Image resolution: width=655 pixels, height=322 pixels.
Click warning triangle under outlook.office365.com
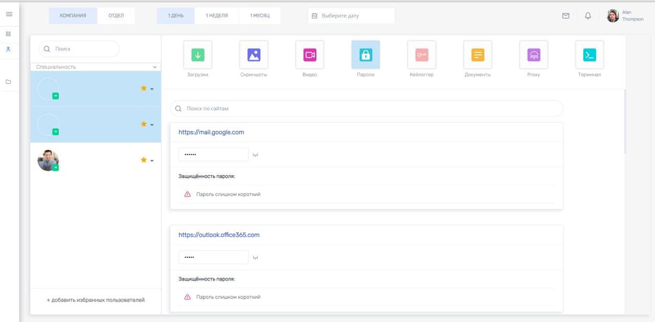pos(187,297)
